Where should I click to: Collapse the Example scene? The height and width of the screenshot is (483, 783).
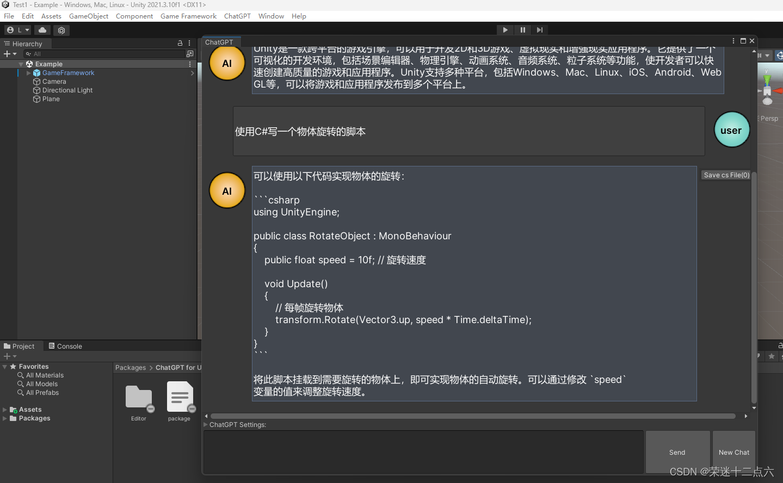tap(21, 64)
